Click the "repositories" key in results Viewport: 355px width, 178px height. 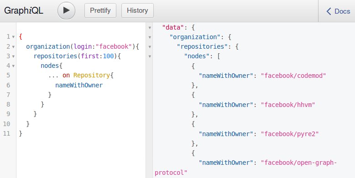pyautogui.click(x=202, y=46)
